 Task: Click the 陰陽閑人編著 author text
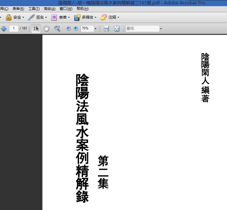click(x=205, y=78)
